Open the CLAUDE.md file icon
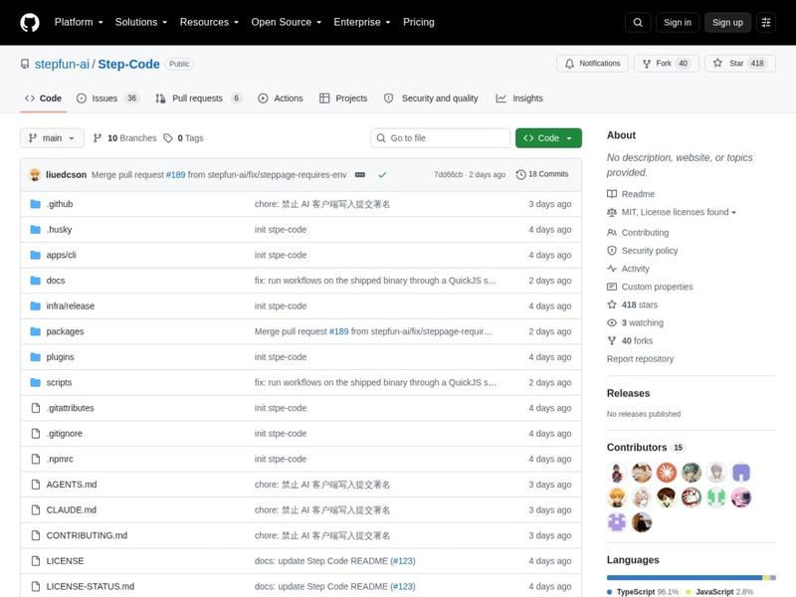Screen dimensions: 796x597 (x=35, y=509)
